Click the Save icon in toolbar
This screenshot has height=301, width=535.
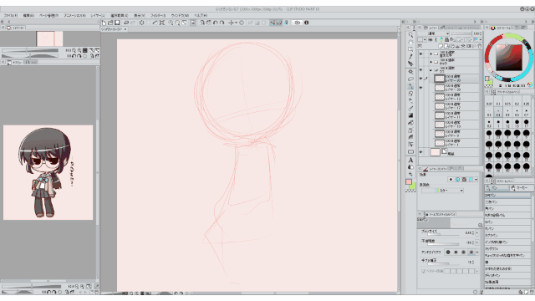(117, 23)
